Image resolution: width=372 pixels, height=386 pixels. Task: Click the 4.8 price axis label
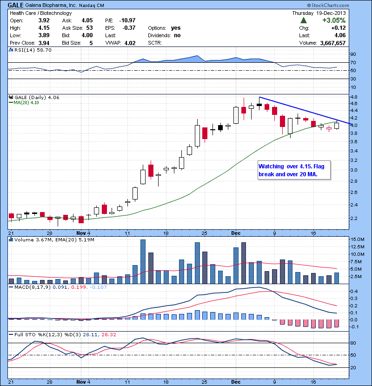click(354, 97)
